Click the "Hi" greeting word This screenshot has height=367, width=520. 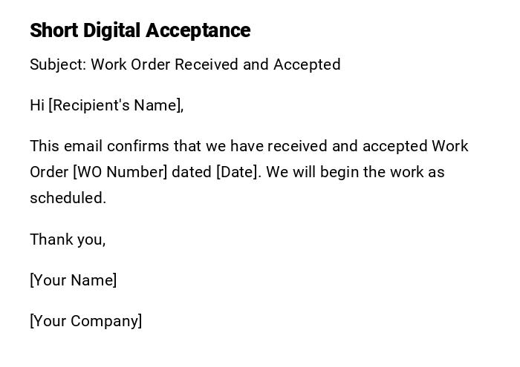(x=37, y=105)
